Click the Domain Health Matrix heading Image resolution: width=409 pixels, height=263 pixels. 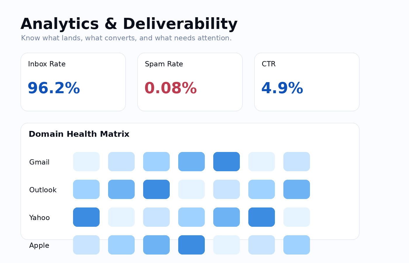click(x=79, y=134)
